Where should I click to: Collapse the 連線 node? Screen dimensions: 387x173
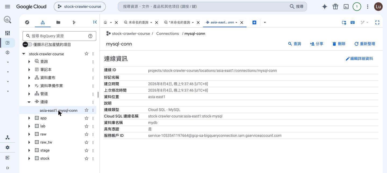click(x=29, y=102)
